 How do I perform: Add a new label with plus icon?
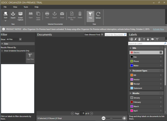click(132, 39)
